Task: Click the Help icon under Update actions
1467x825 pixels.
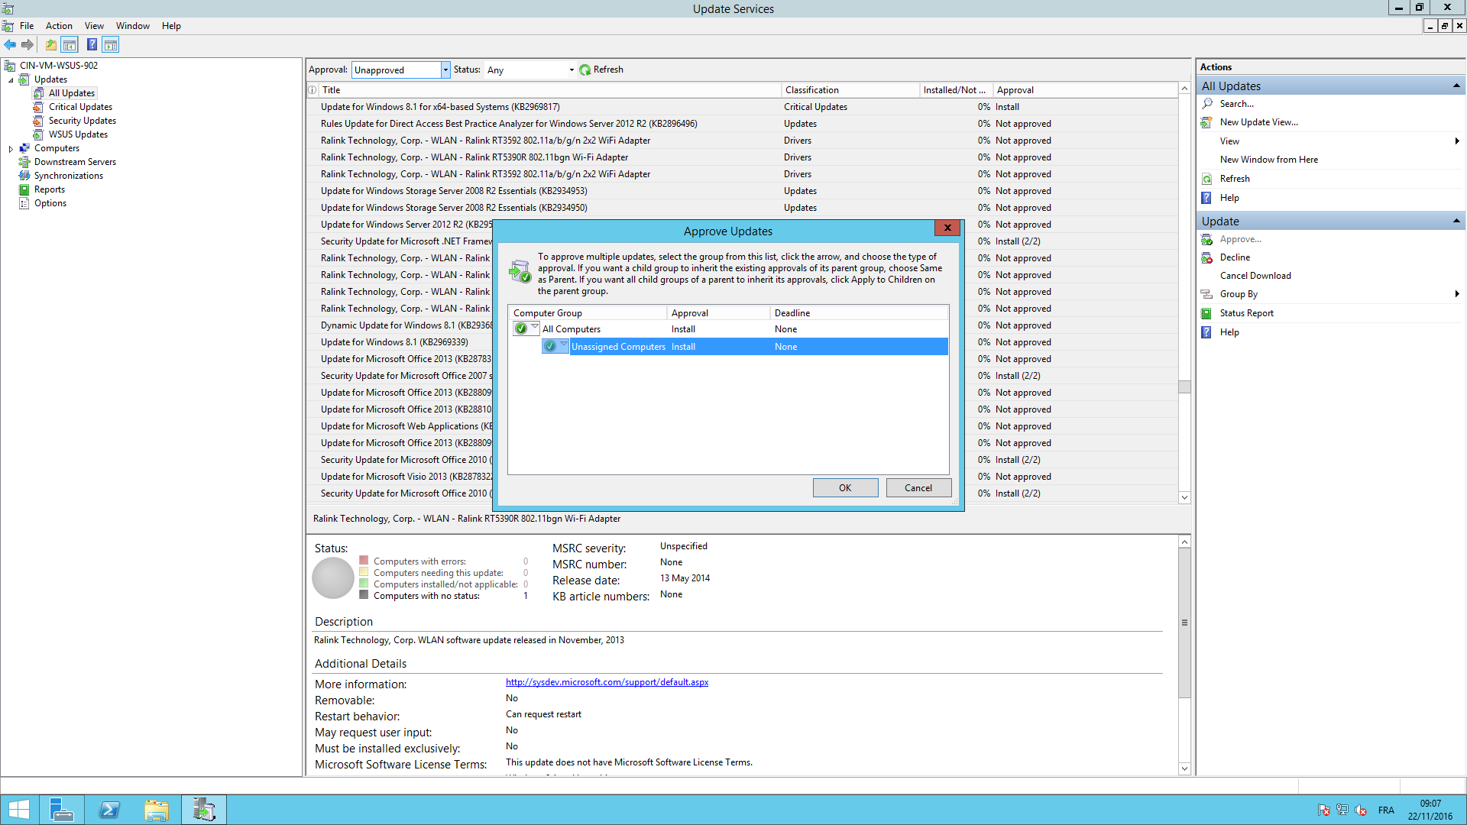Action: pyautogui.click(x=1207, y=332)
